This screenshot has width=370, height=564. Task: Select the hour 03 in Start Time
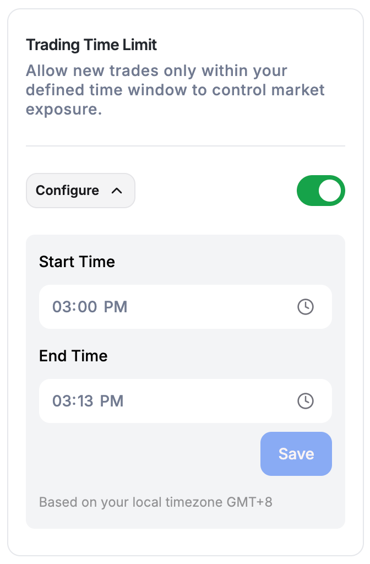coord(62,307)
